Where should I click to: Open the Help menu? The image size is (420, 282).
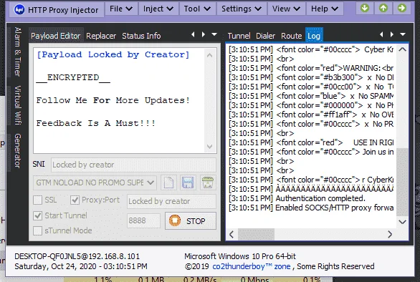point(325,9)
